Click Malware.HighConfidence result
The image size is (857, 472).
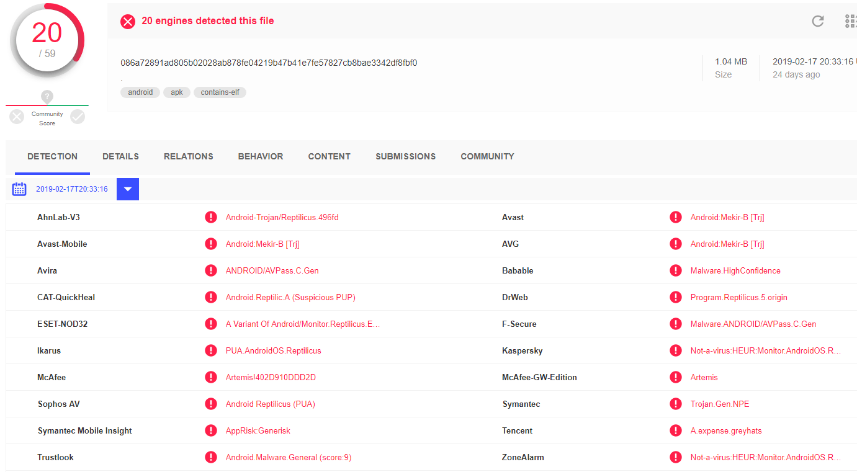(x=735, y=270)
